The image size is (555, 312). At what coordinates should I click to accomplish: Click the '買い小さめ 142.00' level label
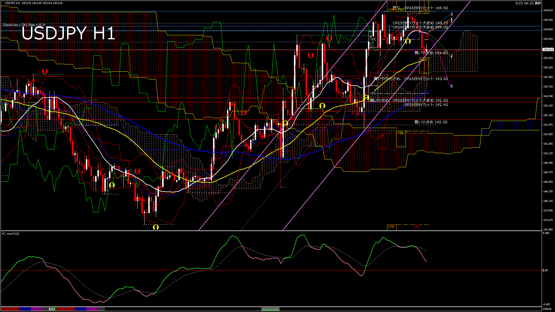(x=431, y=122)
